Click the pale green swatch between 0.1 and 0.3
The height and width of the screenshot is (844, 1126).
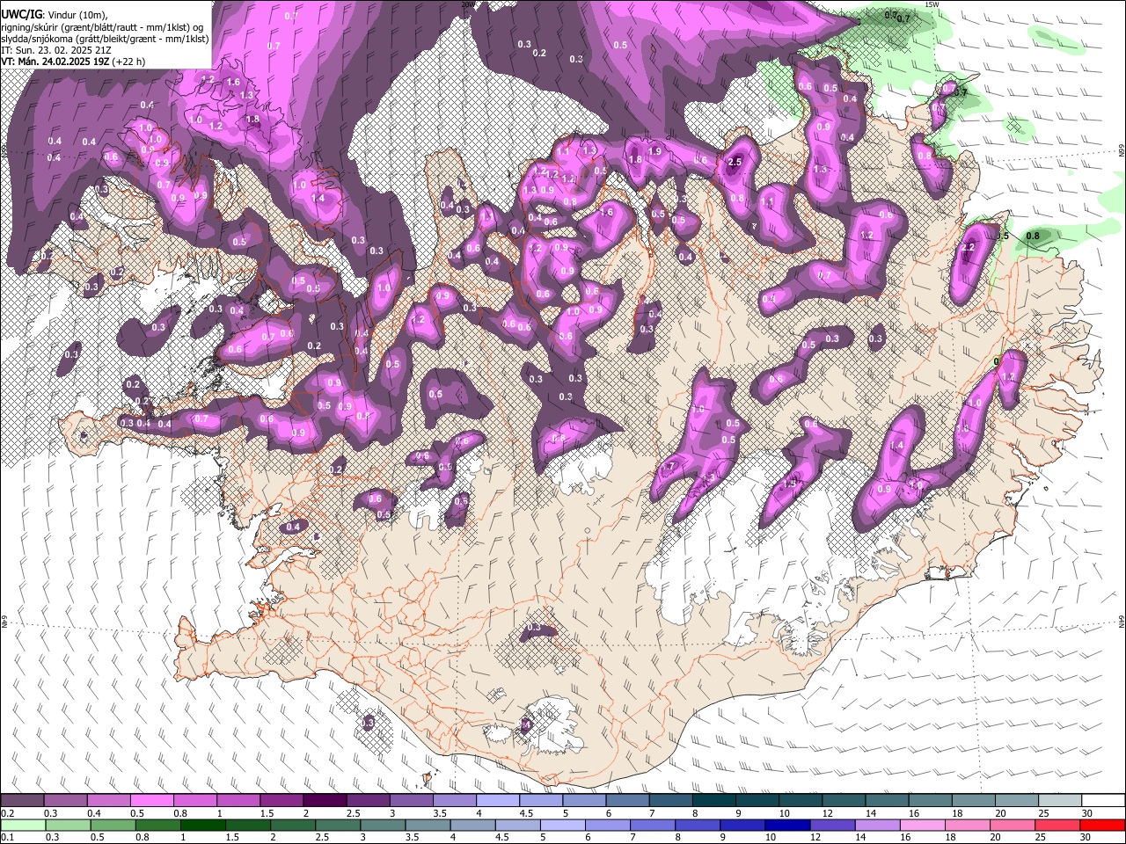[22, 826]
